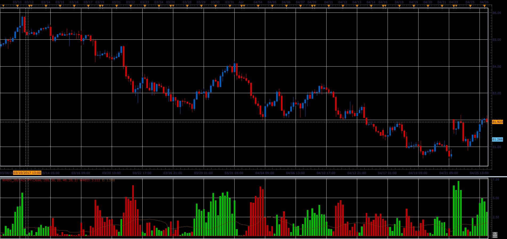Click the WAEO: 3.112 value readout

(x=90, y=180)
